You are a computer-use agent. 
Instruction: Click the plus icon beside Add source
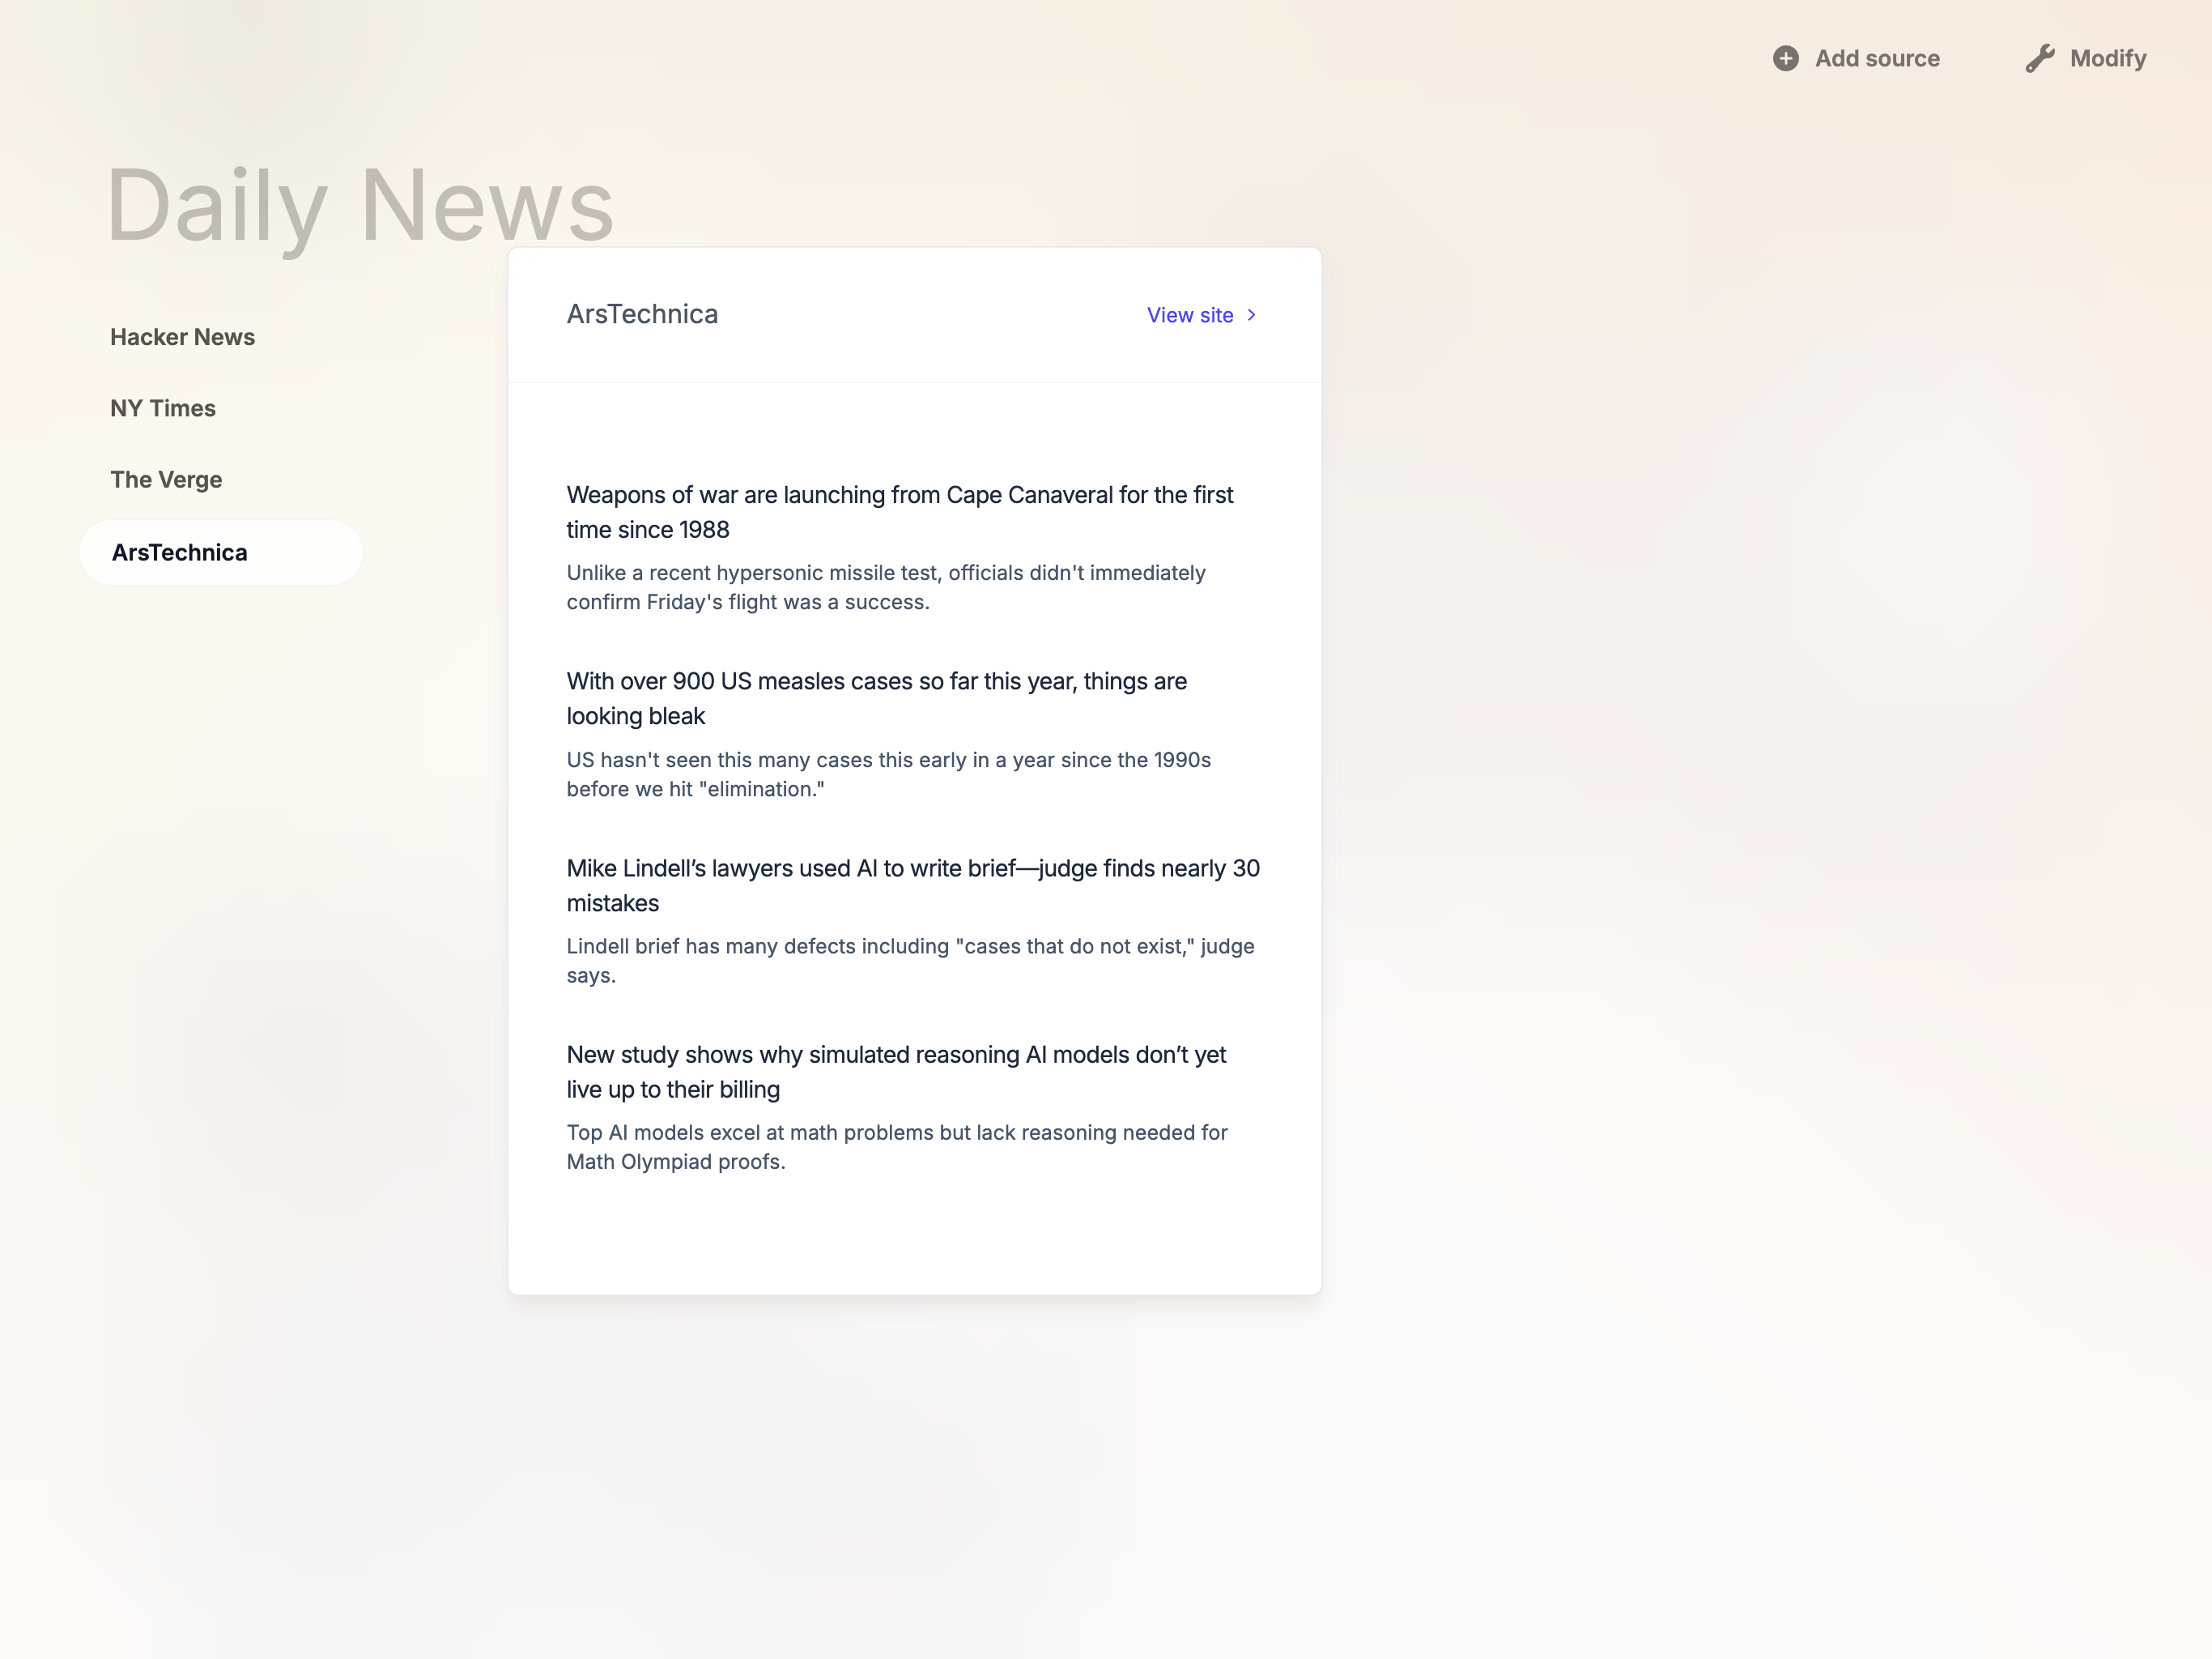point(1786,59)
